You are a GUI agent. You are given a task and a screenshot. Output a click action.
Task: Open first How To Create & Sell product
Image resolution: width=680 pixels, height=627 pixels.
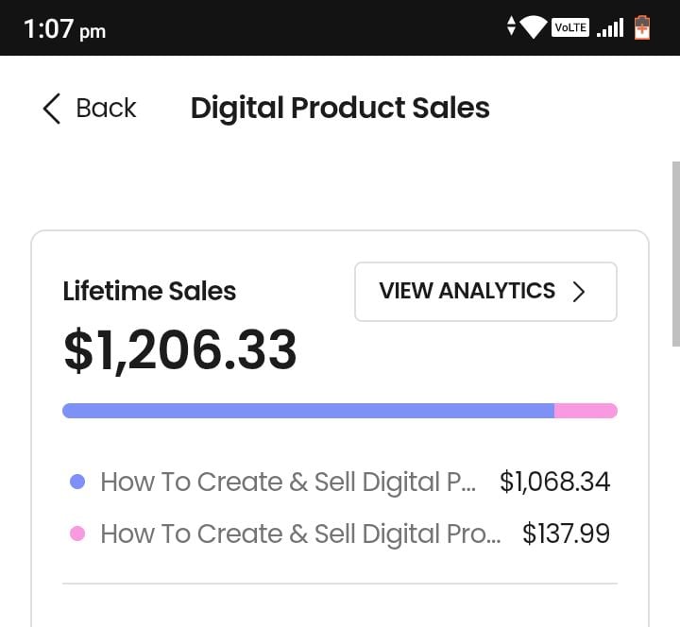[288, 482]
